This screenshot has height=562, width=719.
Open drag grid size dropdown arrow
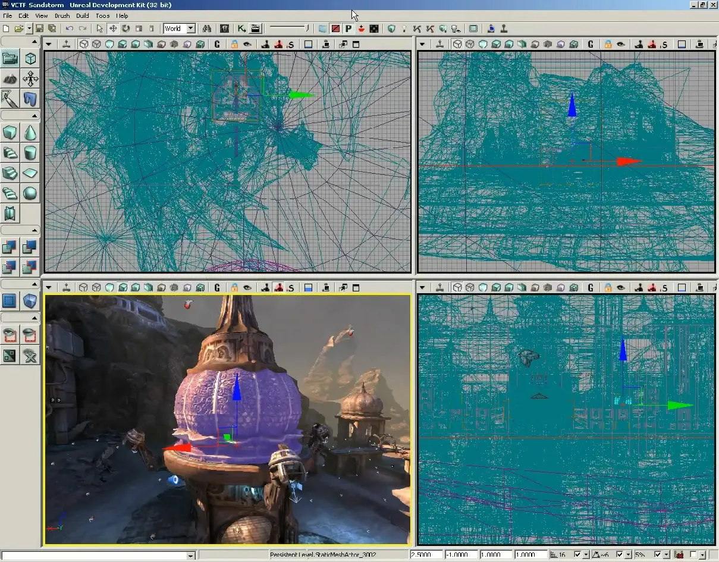point(586,555)
